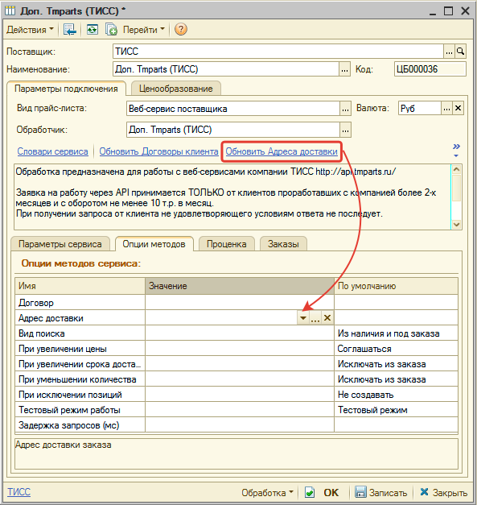Screen dimensions: 477x505
Task: Click the Обновить Адреса доставки link
Action: tap(282, 151)
